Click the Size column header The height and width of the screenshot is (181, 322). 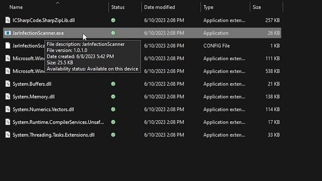click(257, 7)
